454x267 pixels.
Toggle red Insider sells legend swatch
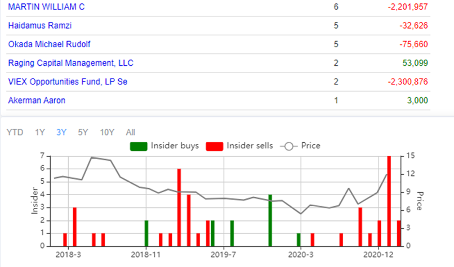(215, 147)
